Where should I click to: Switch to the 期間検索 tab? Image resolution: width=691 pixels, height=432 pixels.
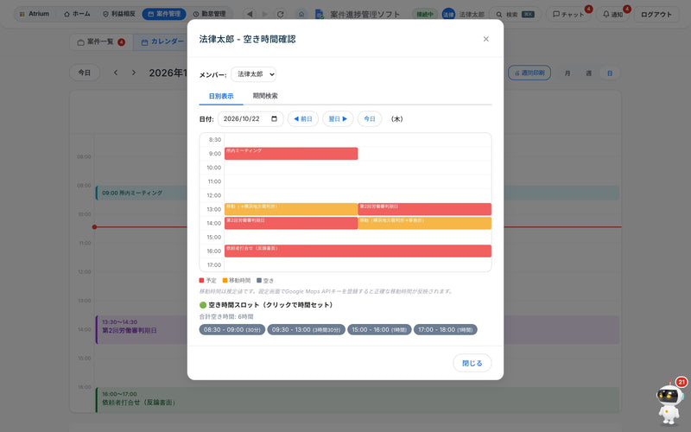(x=265, y=96)
